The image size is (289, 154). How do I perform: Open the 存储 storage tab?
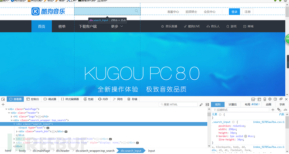132,99
